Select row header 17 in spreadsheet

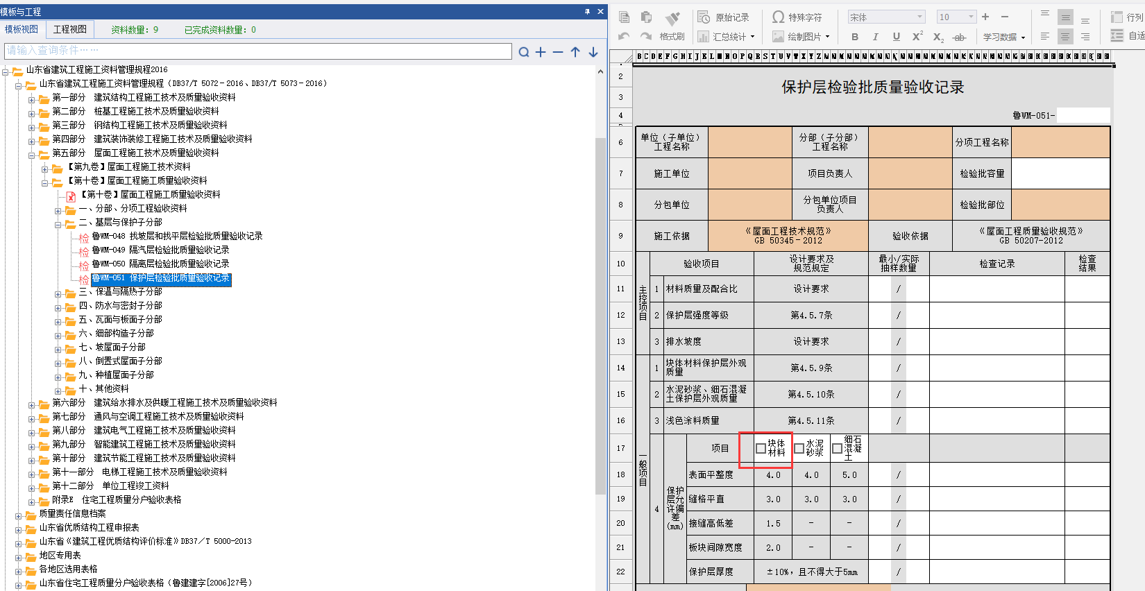coord(621,448)
